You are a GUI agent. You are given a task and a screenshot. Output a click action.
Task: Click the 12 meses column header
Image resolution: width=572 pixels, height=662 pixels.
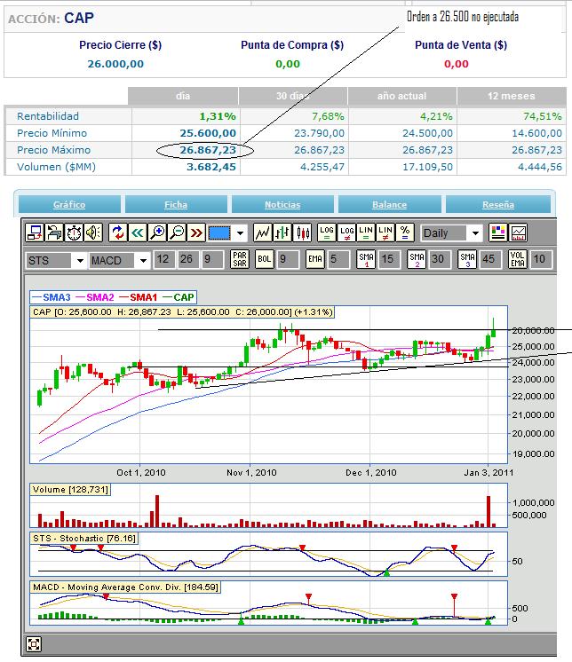coord(512,96)
